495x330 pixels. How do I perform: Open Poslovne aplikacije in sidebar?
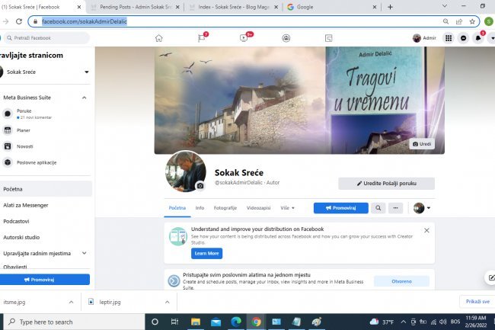(37, 162)
